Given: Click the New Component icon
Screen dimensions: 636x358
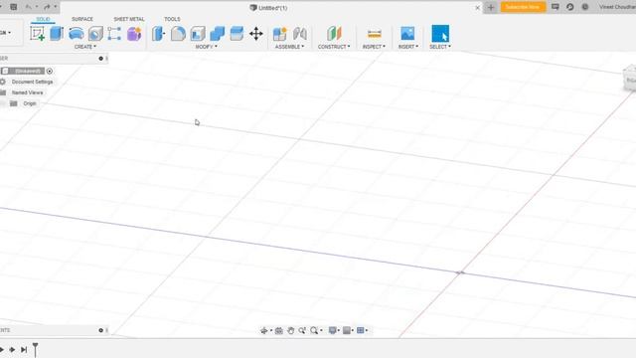Looking at the screenshot, I should [279, 34].
